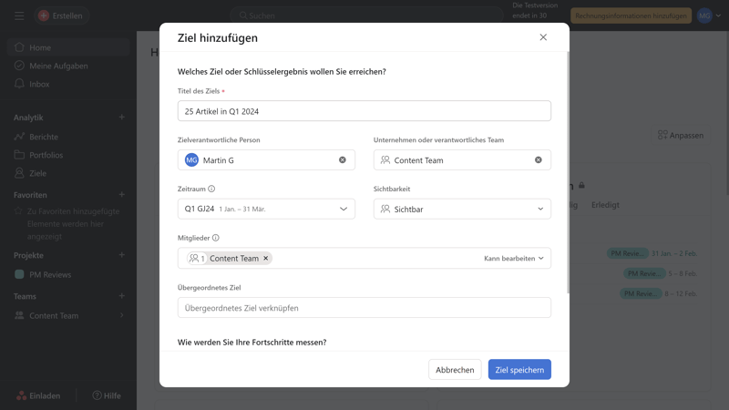Image resolution: width=729 pixels, height=410 pixels.
Task: Click the Suchen search field
Action: 367,15
